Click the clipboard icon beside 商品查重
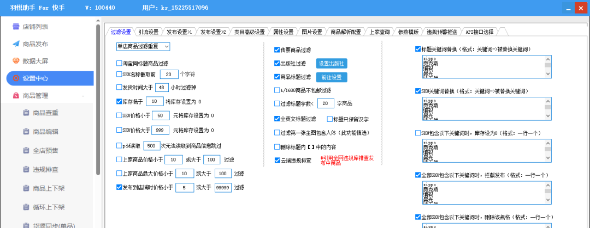 pyautogui.click(x=26, y=113)
